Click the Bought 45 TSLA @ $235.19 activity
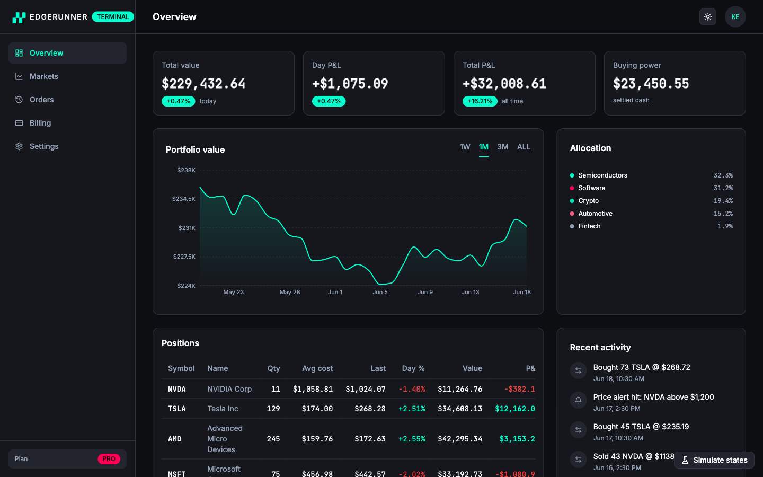The height and width of the screenshot is (477, 763). (641, 427)
